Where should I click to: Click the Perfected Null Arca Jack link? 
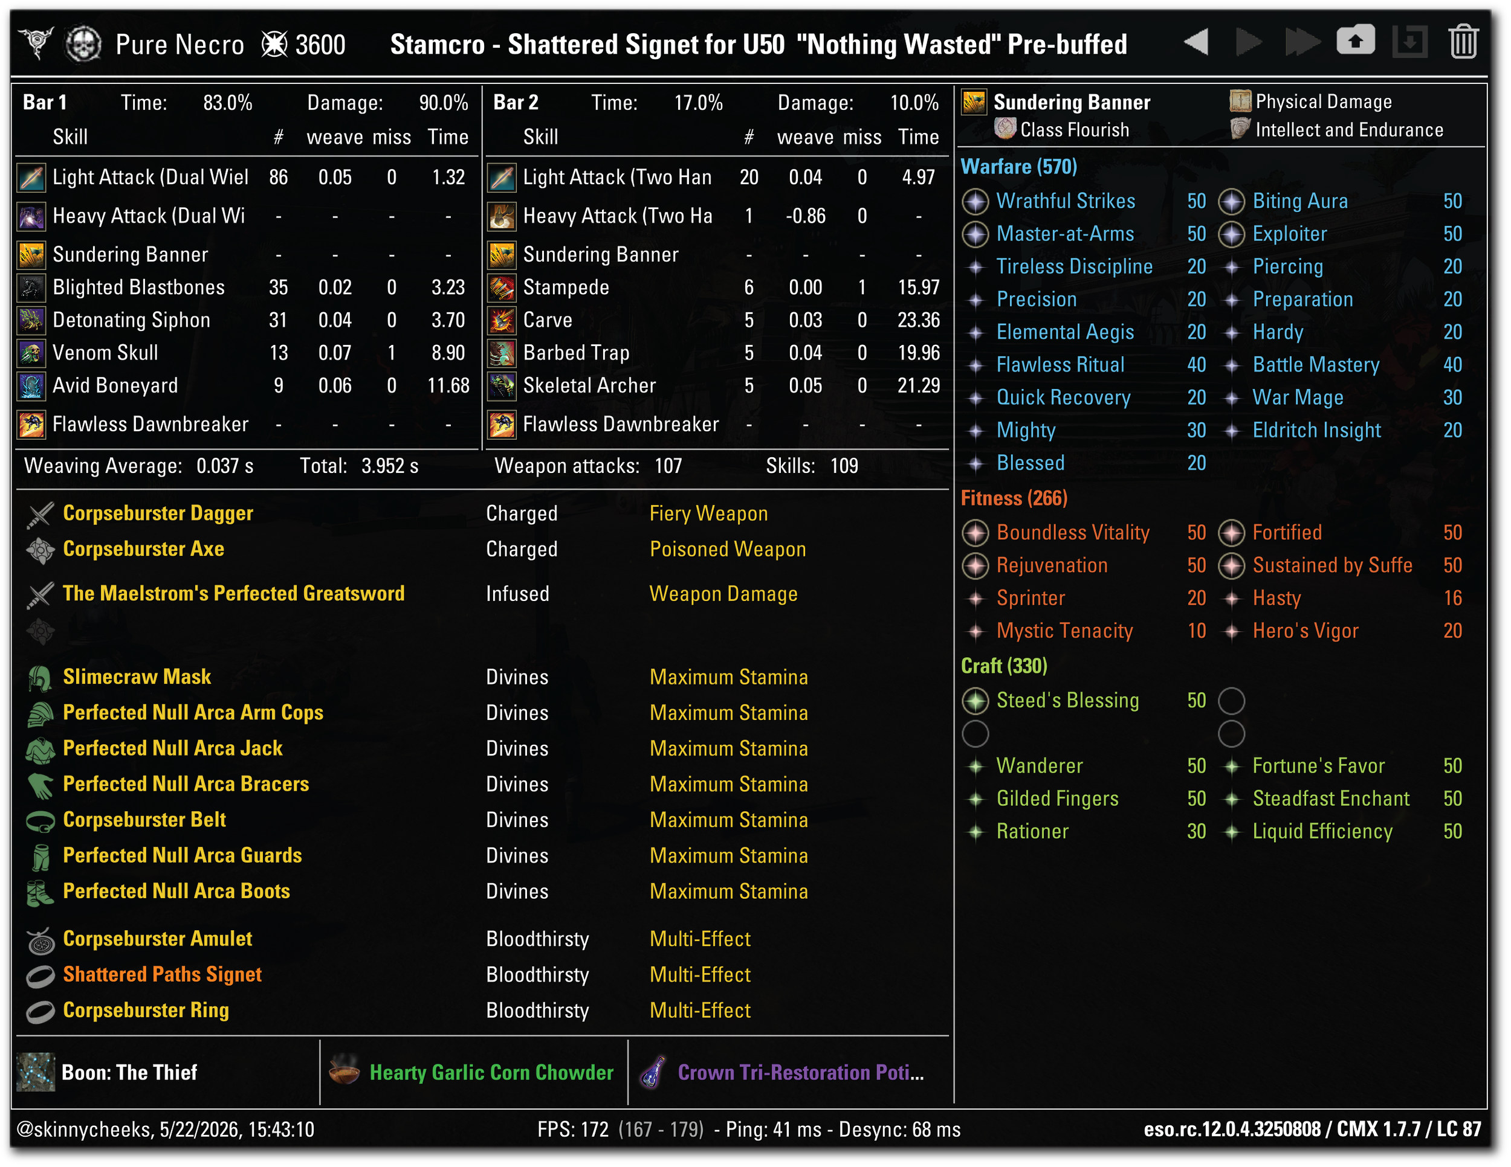(173, 748)
